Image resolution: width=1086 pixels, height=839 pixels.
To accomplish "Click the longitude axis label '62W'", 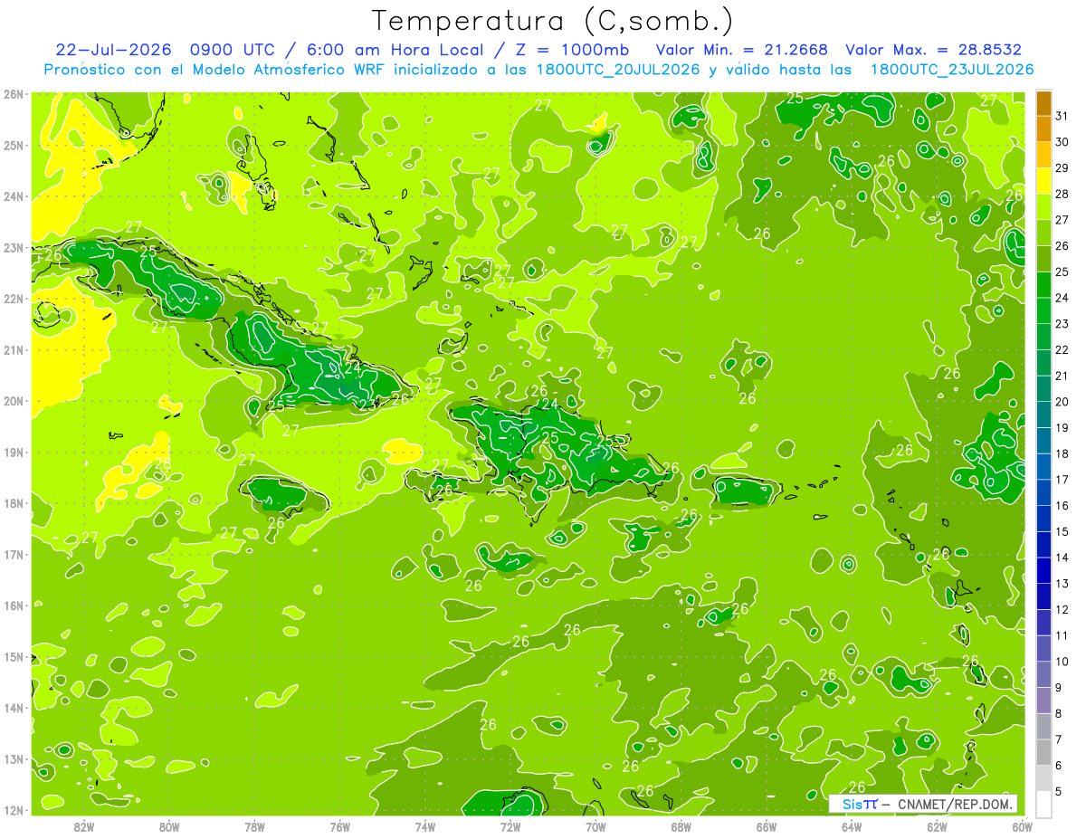I will click(937, 826).
